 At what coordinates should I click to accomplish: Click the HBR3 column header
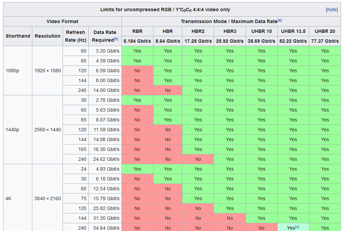[x=230, y=31]
